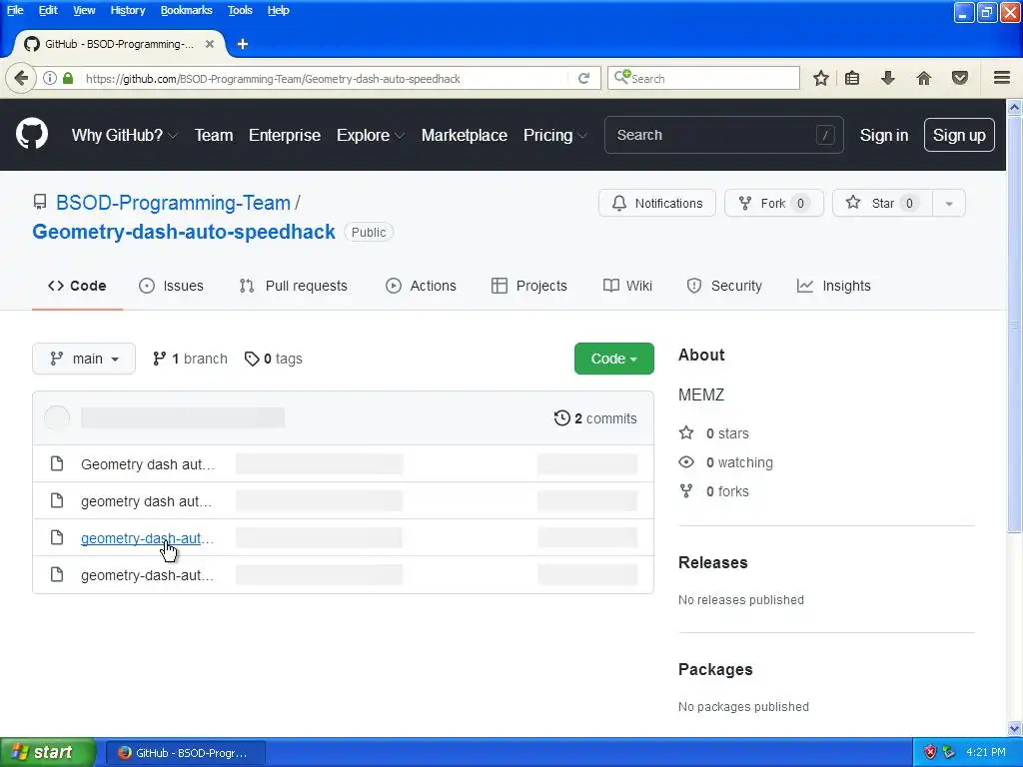
Task: Open the Marketplace header link
Action: pyautogui.click(x=464, y=135)
